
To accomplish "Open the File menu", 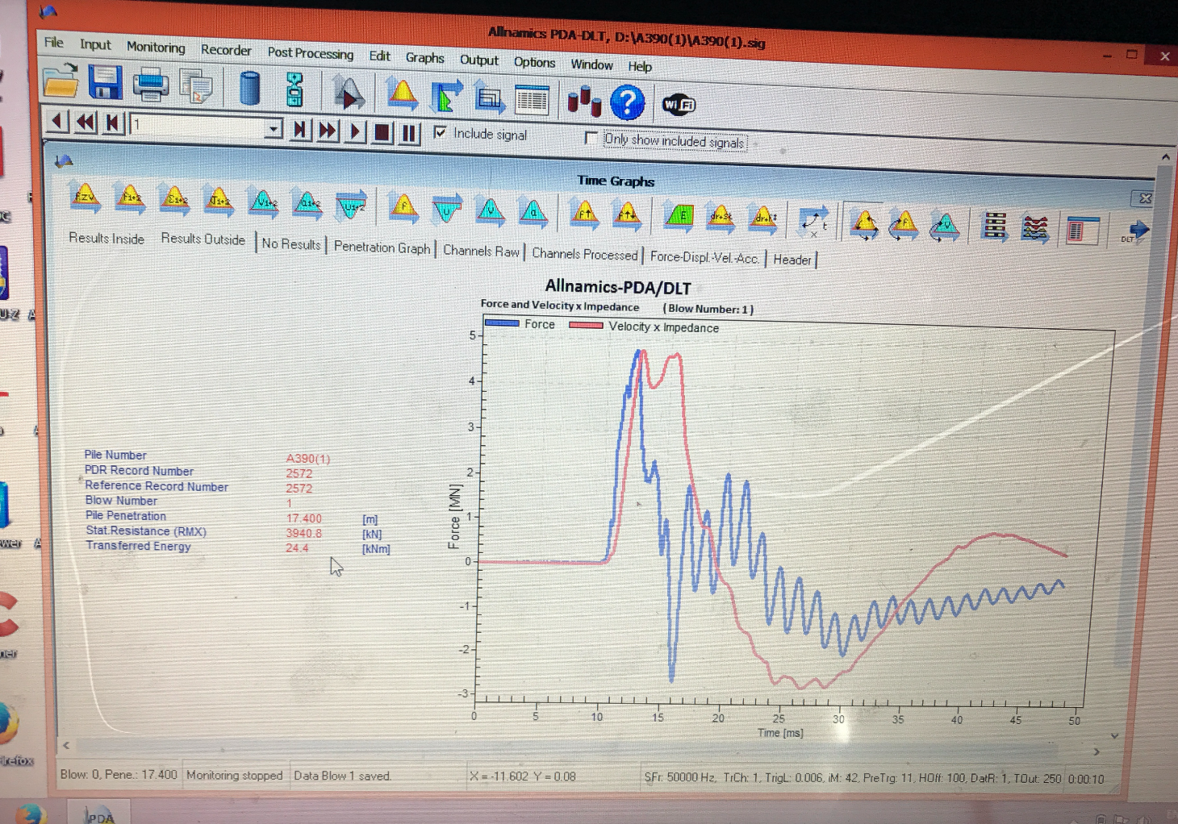I will click(54, 43).
